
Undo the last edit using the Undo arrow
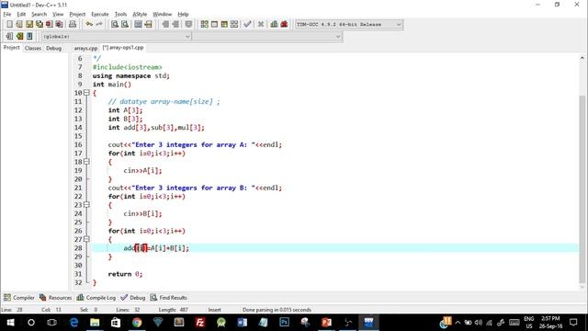tap(89, 25)
